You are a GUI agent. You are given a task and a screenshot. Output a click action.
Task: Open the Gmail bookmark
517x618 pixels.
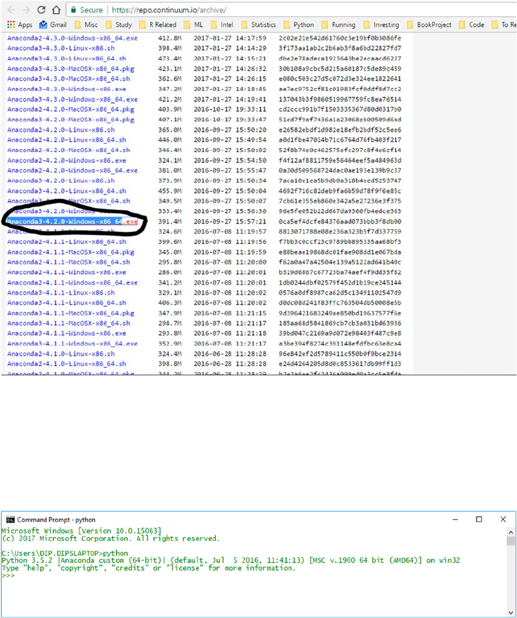[53, 24]
